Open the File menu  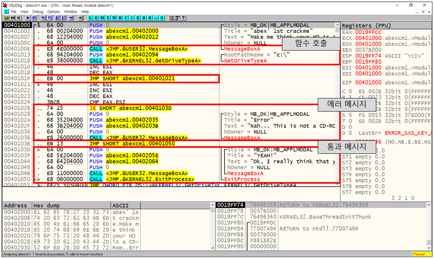tap(14, 12)
